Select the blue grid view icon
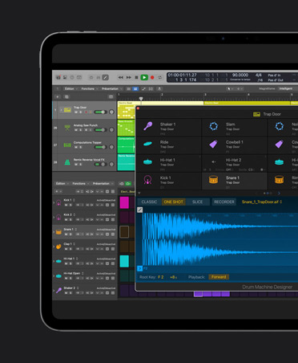This screenshot has width=298, height=363. coord(135,88)
